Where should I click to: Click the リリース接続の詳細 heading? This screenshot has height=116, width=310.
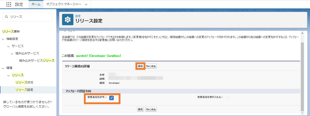pyautogui.click(x=77, y=66)
